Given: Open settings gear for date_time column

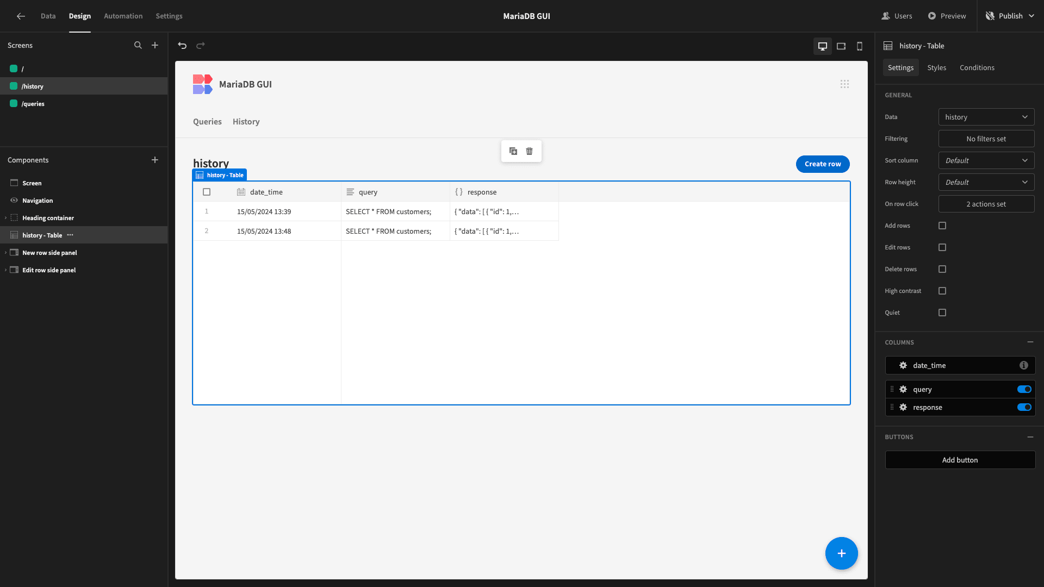Looking at the screenshot, I should [903, 365].
